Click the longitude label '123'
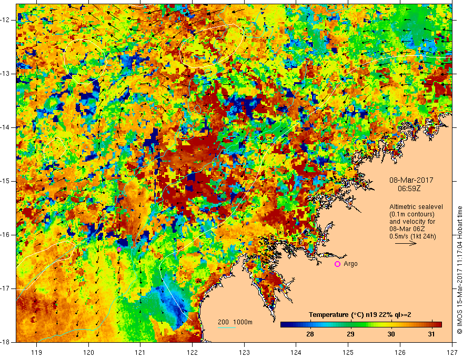Viewport: 463px width, 358px height. 244,352
